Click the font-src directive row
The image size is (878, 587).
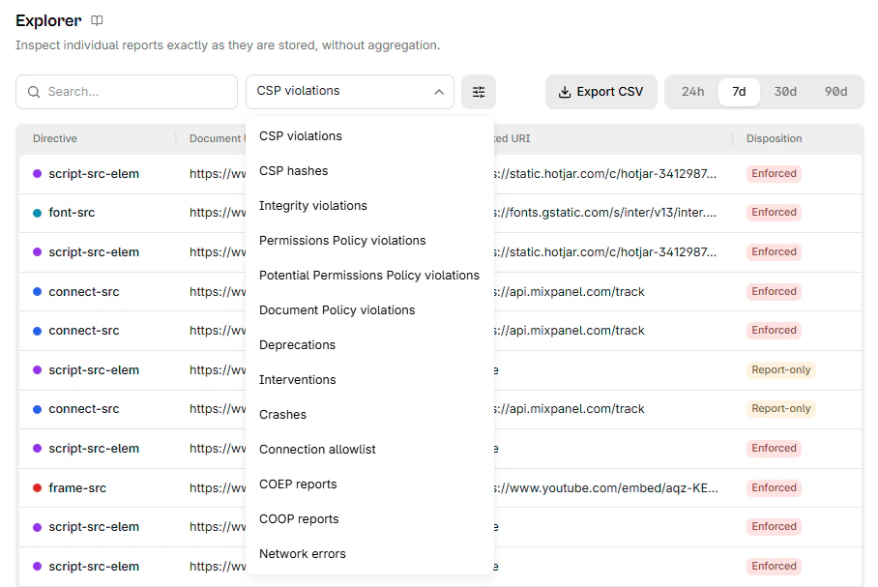(440, 213)
